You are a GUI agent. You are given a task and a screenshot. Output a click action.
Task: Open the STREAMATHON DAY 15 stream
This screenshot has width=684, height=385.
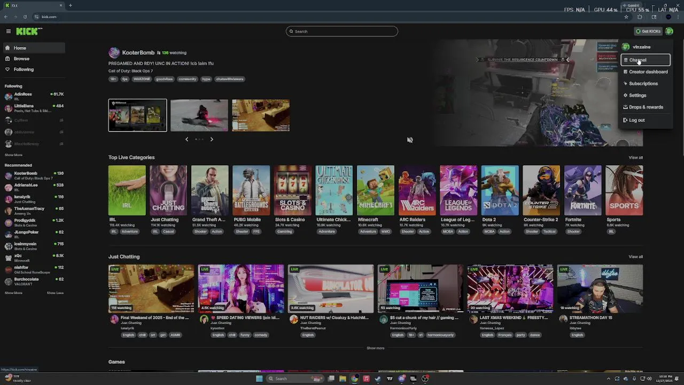coord(600,289)
